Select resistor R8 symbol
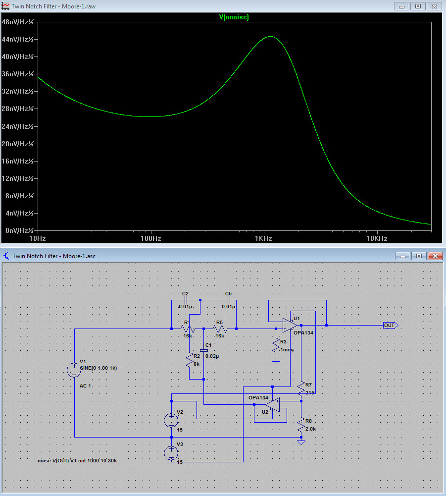This screenshot has height=496, width=446. 301,425
